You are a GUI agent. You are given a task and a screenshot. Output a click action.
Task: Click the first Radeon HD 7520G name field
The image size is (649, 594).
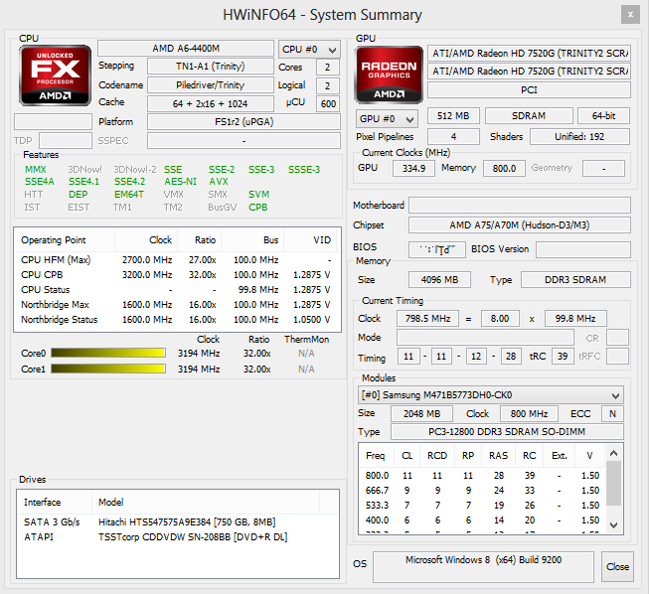click(530, 54)
